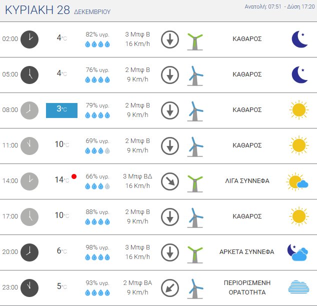Click the clock icon for 17:00
Screen dimensions: 317x306
tap(29, 216)
